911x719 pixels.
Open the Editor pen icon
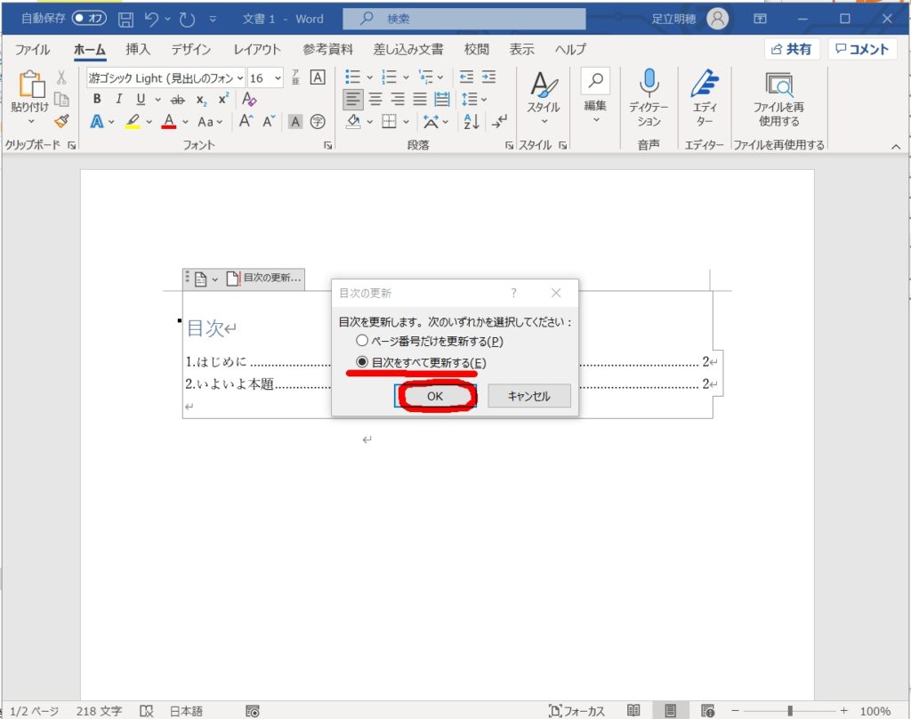coord(705,84)
